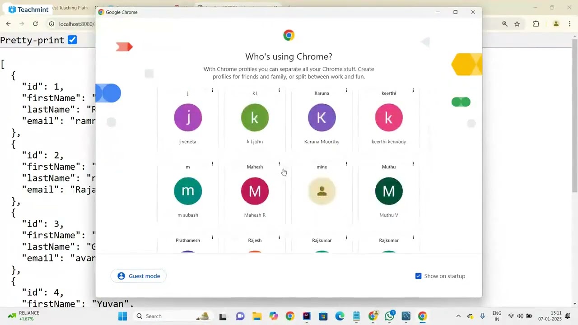Choose the keerthi kennady profile avatar
The height and width of the screenshot is (325, 578).
pyautogui.click(x=389, y=118)
